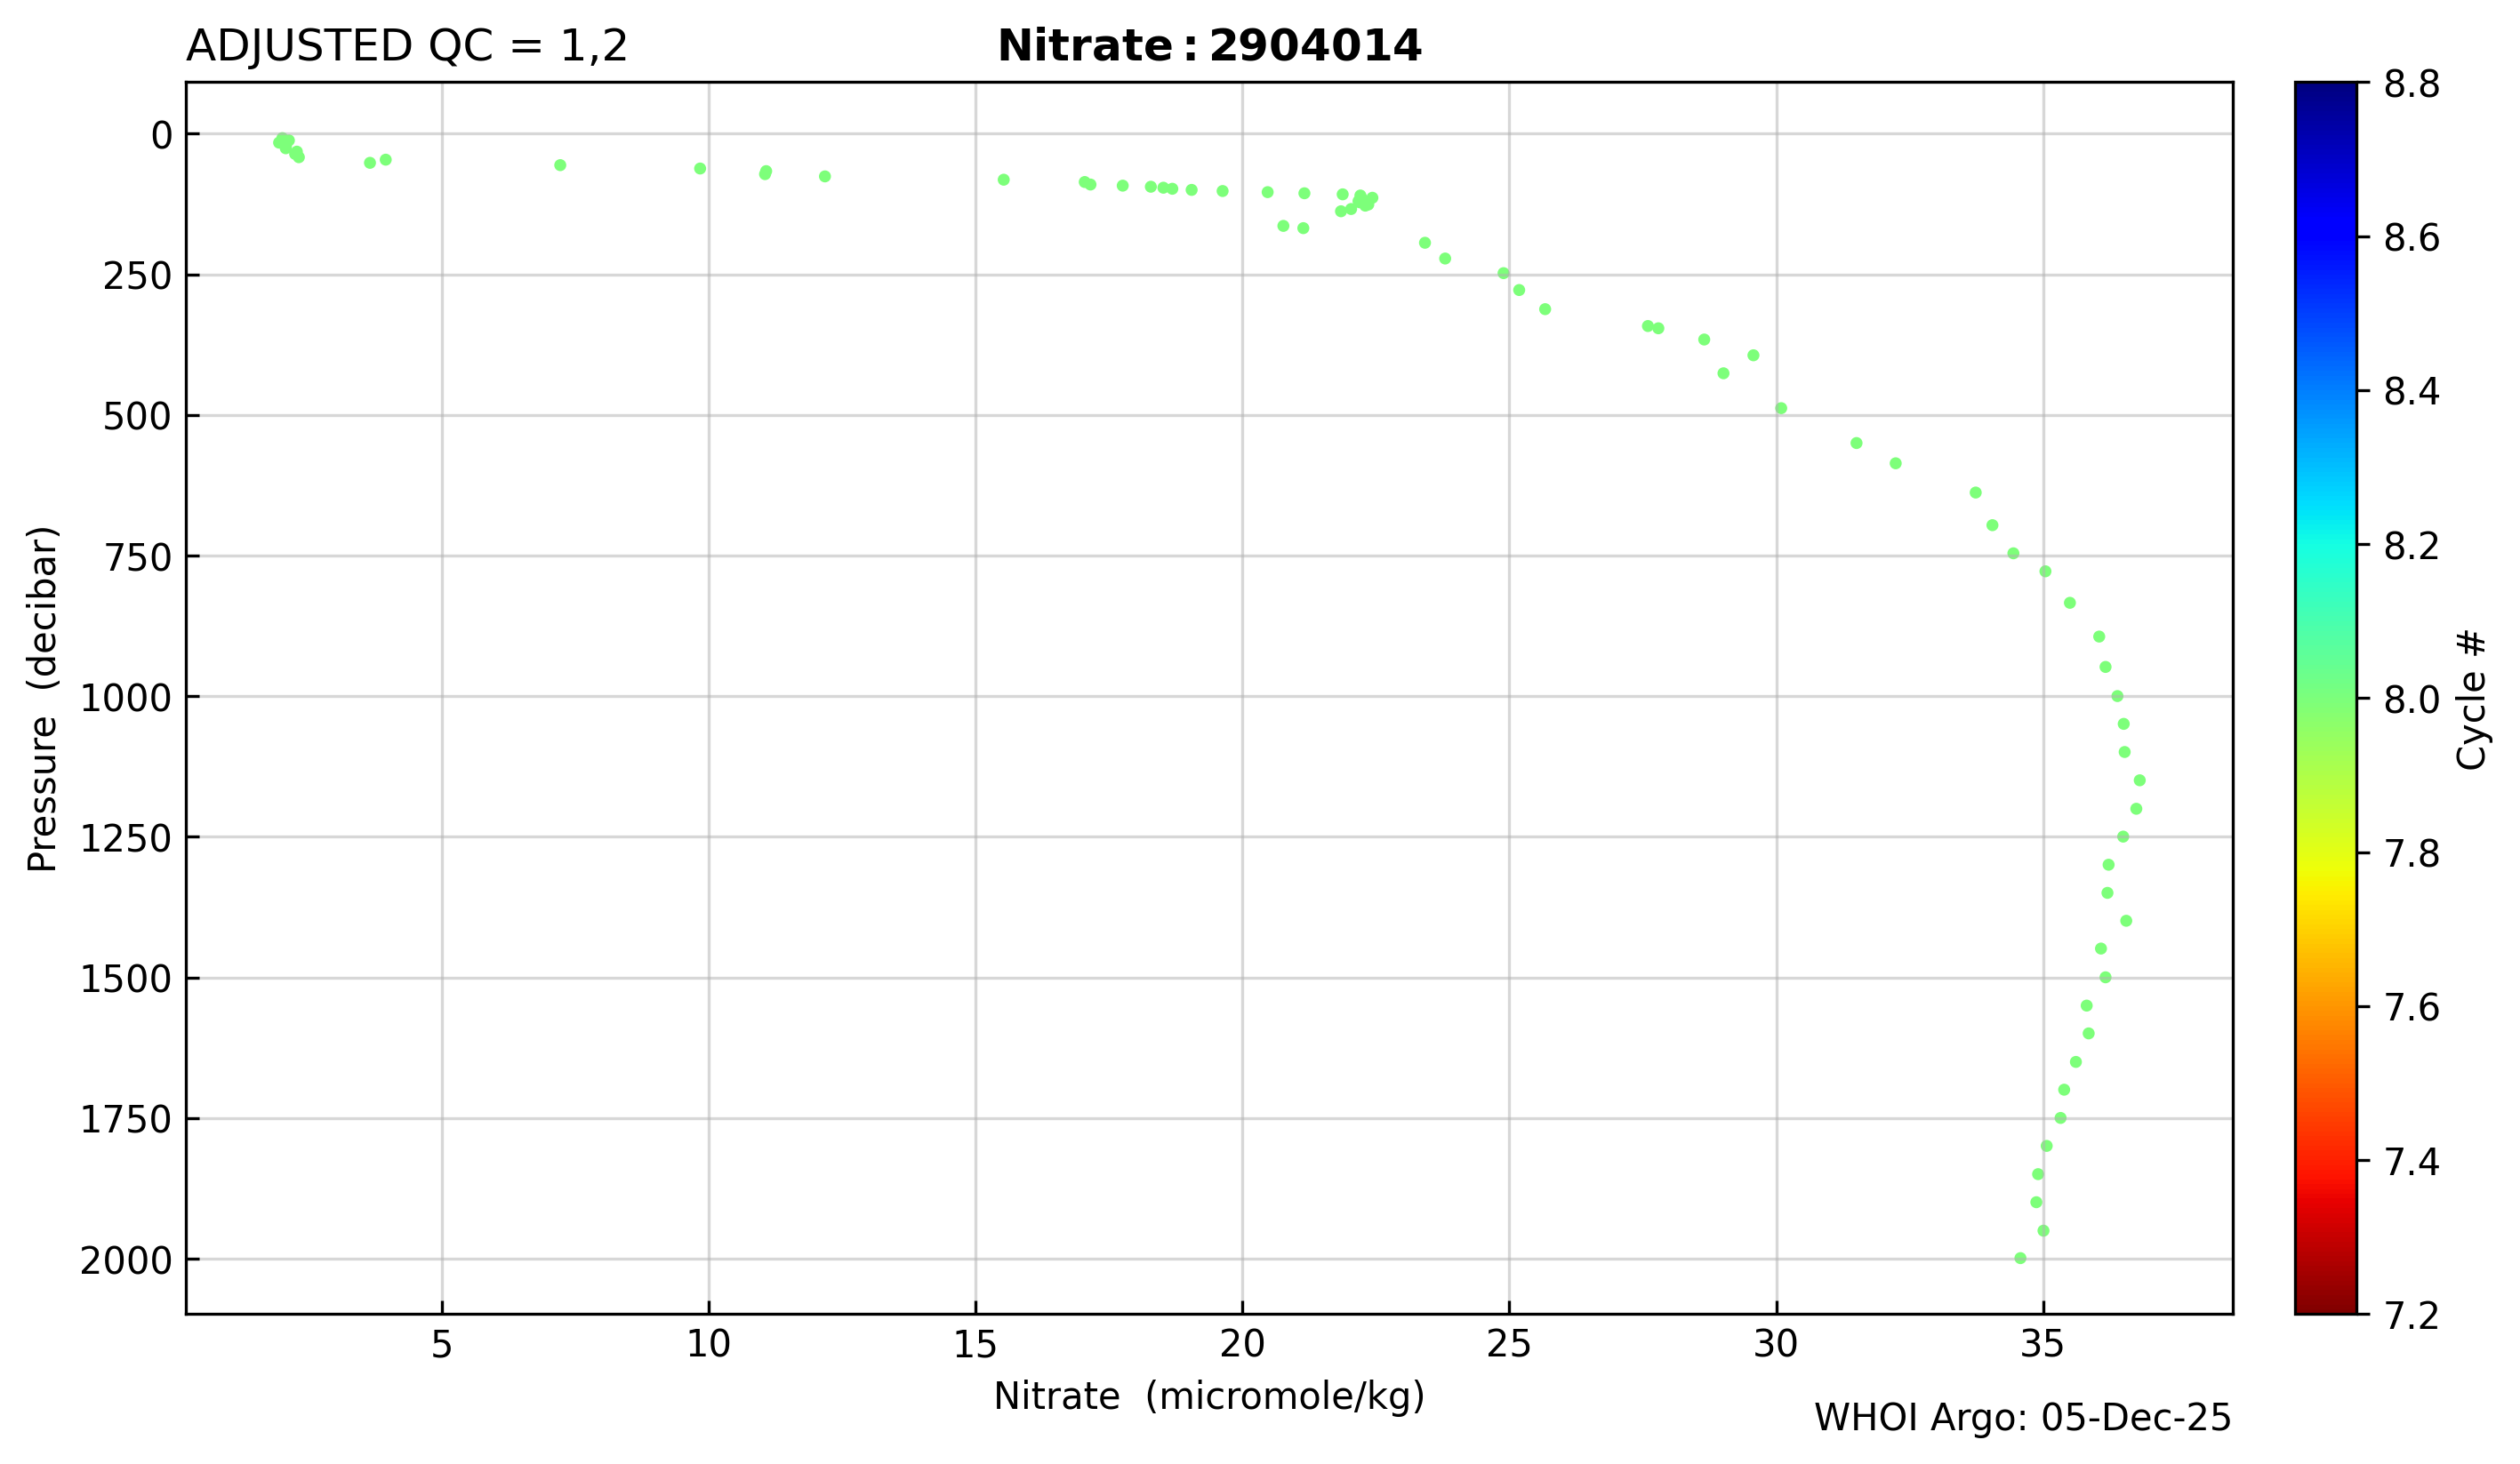2520x1464 pixels.
Task: Click the 35 nitrate tick label
Action: 2042,1346
